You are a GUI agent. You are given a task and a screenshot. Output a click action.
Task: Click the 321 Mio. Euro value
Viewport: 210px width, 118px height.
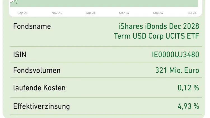coord(177,70)
